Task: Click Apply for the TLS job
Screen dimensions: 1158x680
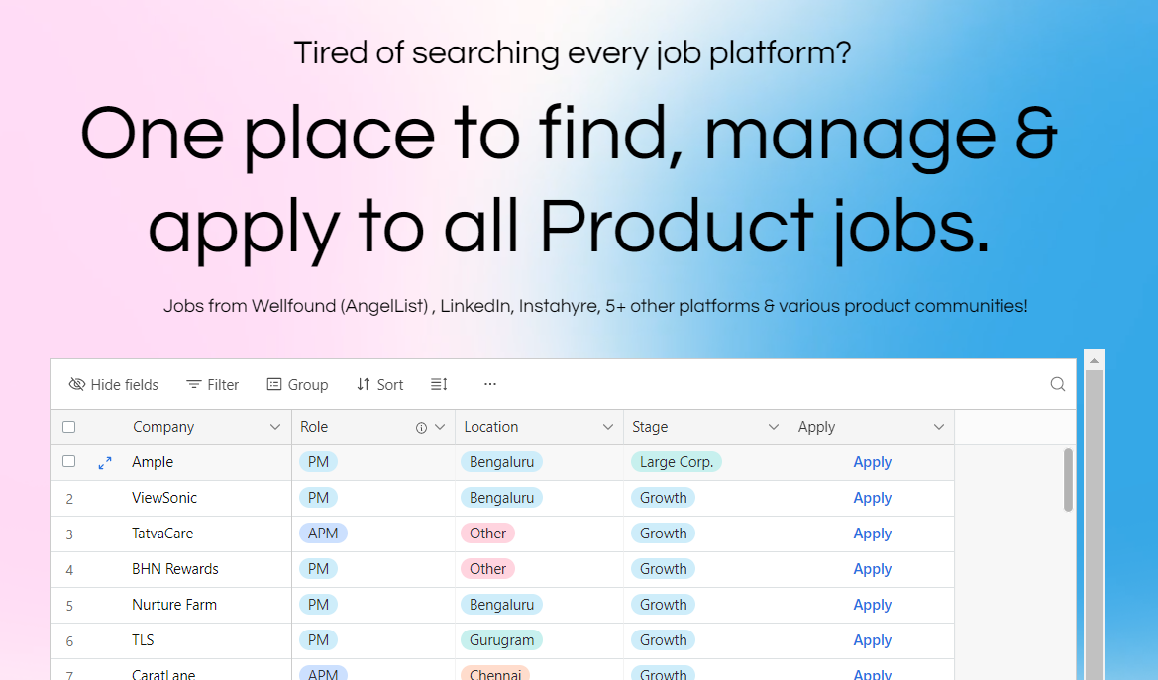Action: [872, 639]
